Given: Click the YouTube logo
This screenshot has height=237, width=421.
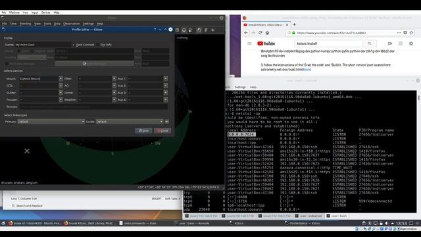Looking at the screenshot, I should (x=266, y=43).
